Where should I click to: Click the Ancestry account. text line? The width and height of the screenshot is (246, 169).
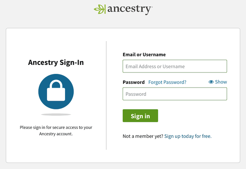coord(56,134)
